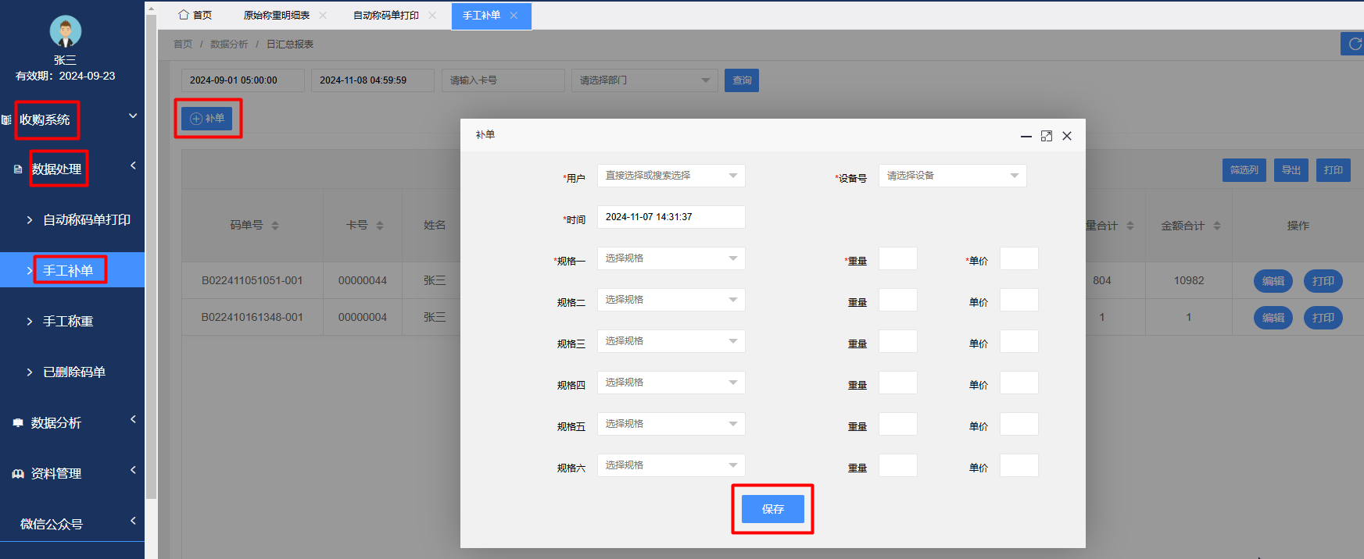This screenshot has width=1364, height=559.
Task: Click 首页 in the breadcrumb
Action: point(183,45)
